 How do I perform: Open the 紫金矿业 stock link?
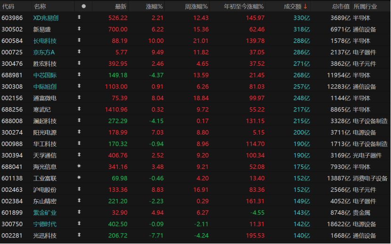(45, 213)
